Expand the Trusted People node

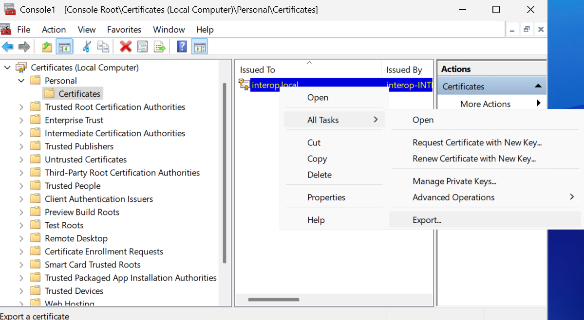[21, 186]
